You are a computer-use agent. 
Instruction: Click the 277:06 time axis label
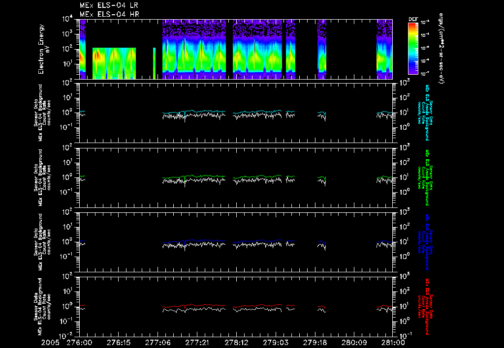(x=157, y=343)
